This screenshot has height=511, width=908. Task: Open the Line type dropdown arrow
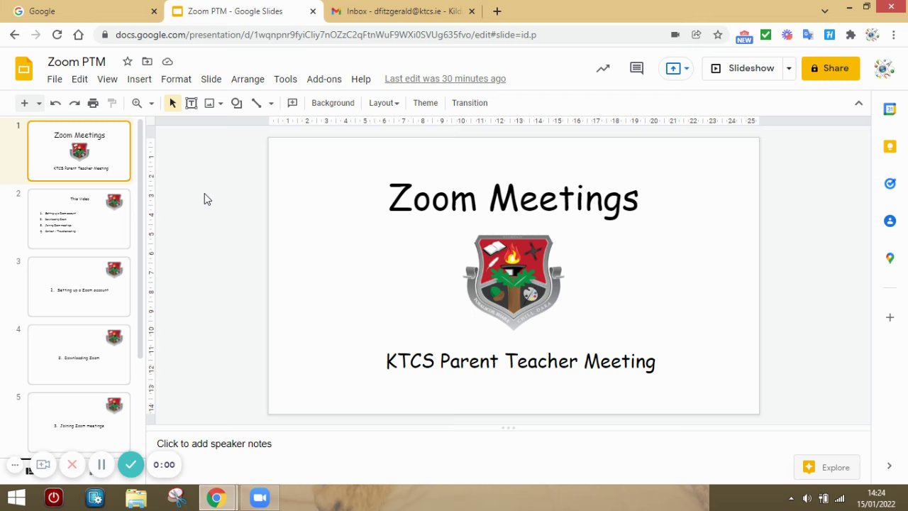pyautogui.click(x=271, y=104)
